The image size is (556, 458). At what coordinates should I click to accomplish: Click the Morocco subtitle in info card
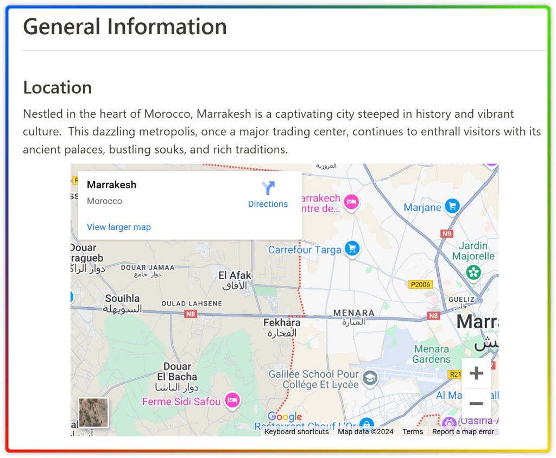[104, 201]
